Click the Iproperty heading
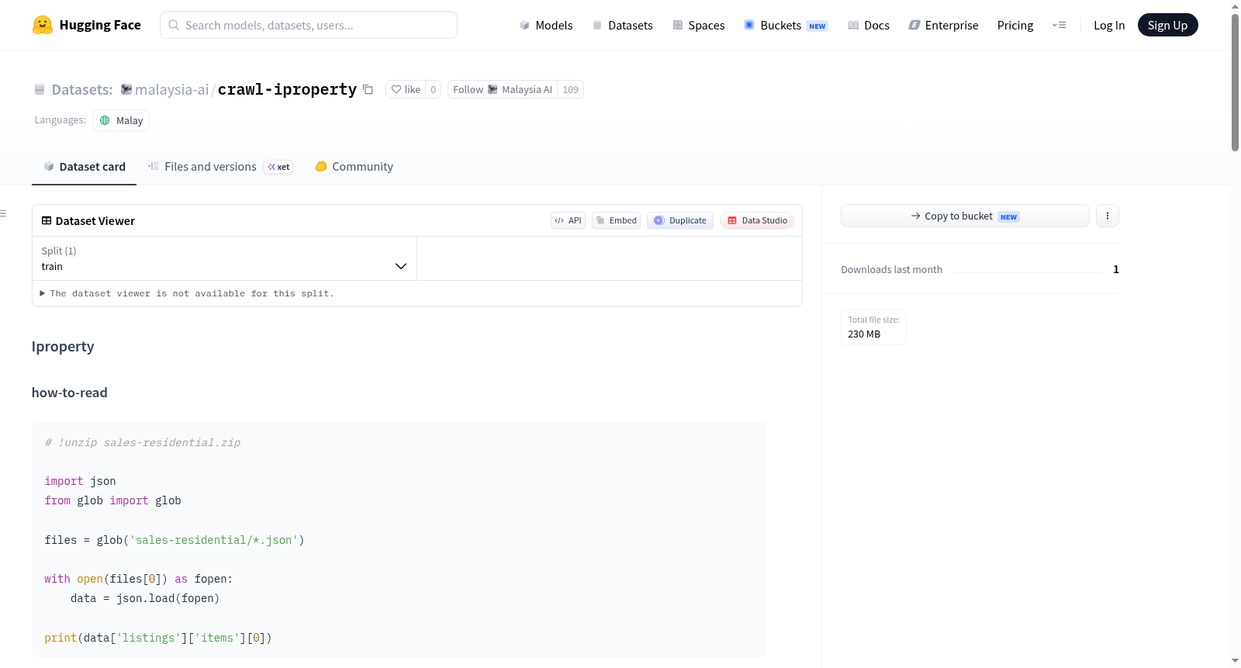Viewport: 1241px width, 668px height. click(63, 347)
